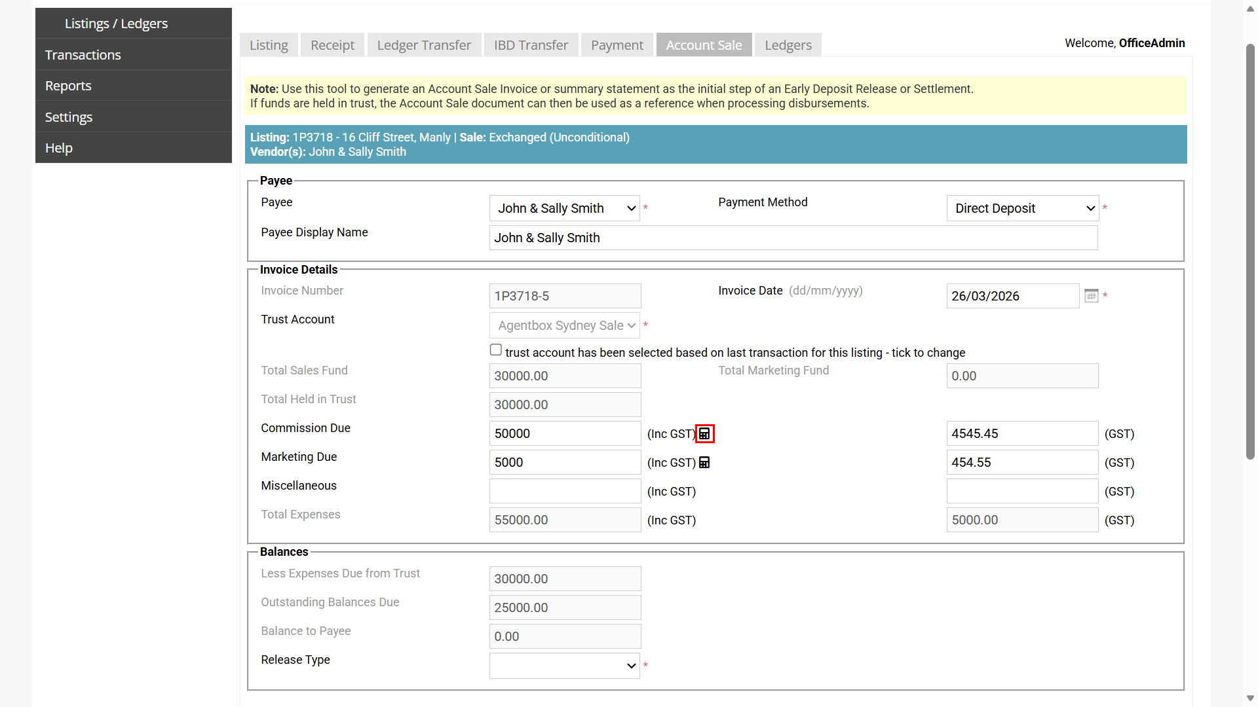Switch to the Ledgers tab
This screenshot has width=1258, height=707.
[x=788, y=45]
